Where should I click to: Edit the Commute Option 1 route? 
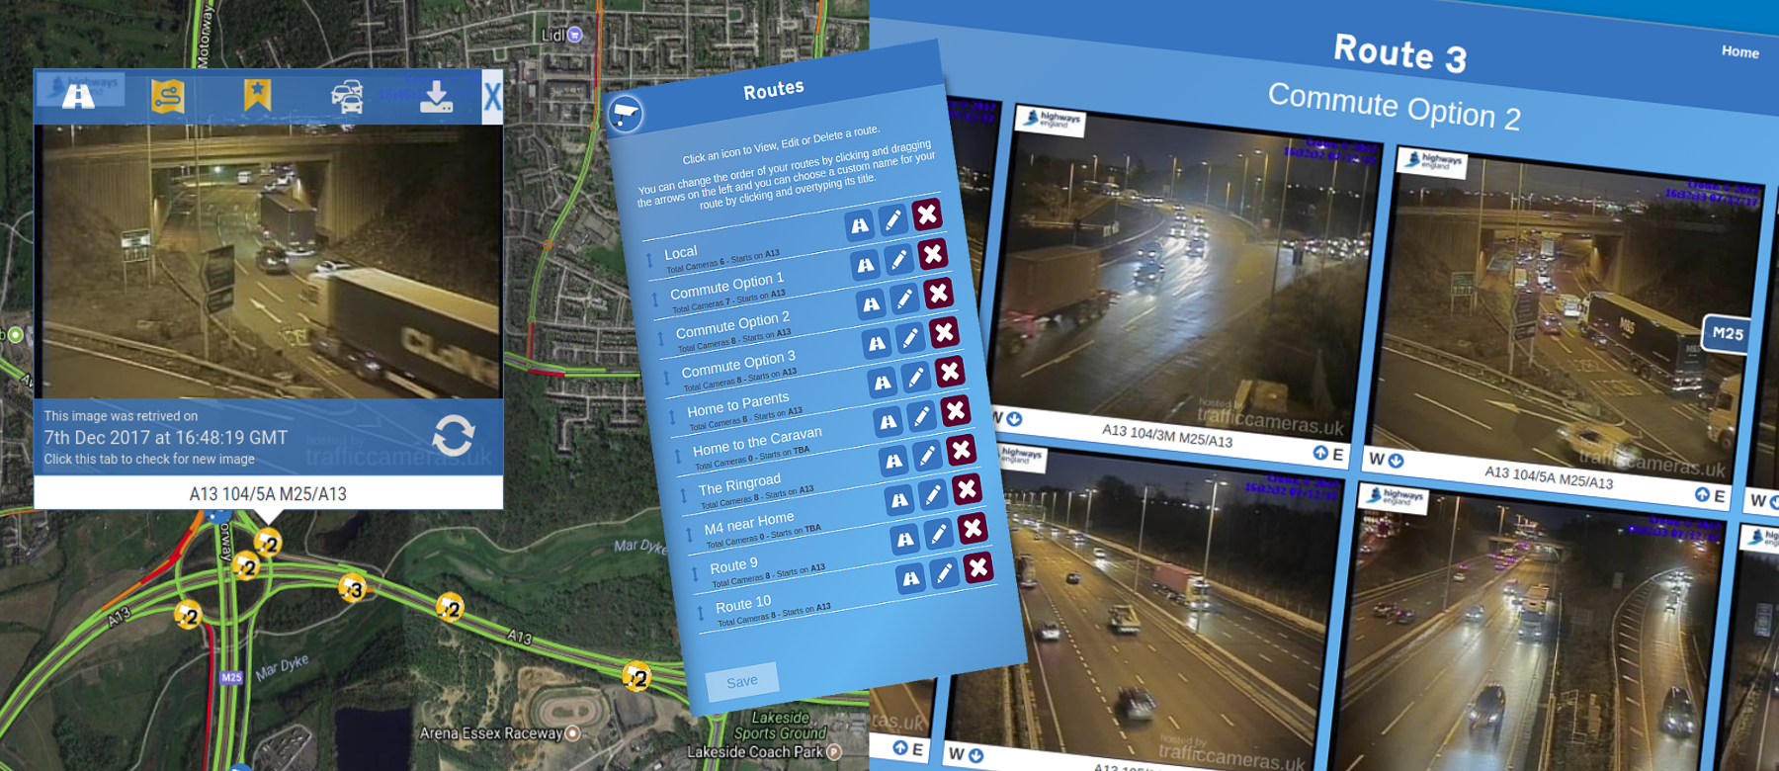[898, 260]
